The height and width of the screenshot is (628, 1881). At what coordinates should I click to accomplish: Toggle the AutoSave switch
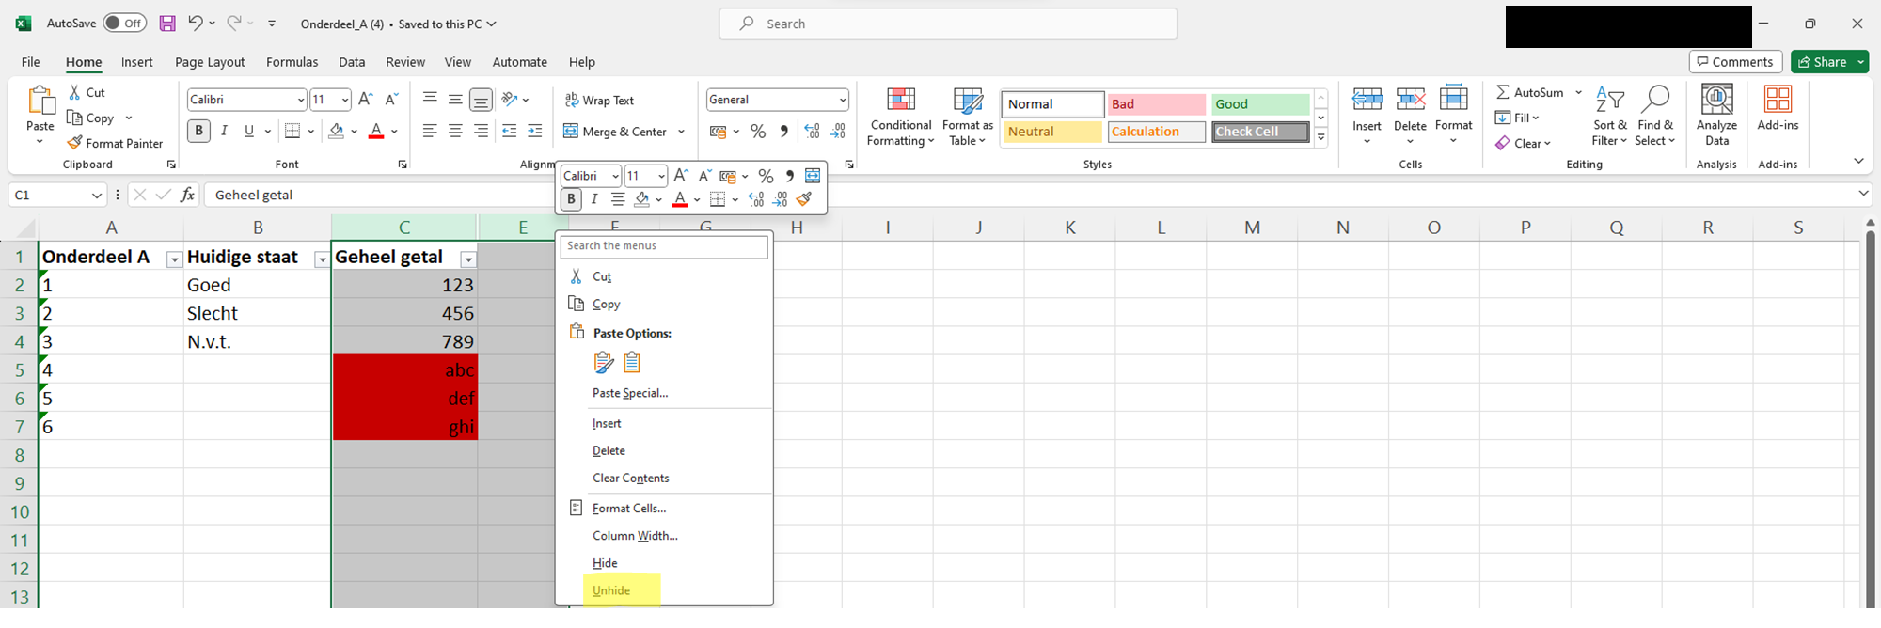pos(124,24)
